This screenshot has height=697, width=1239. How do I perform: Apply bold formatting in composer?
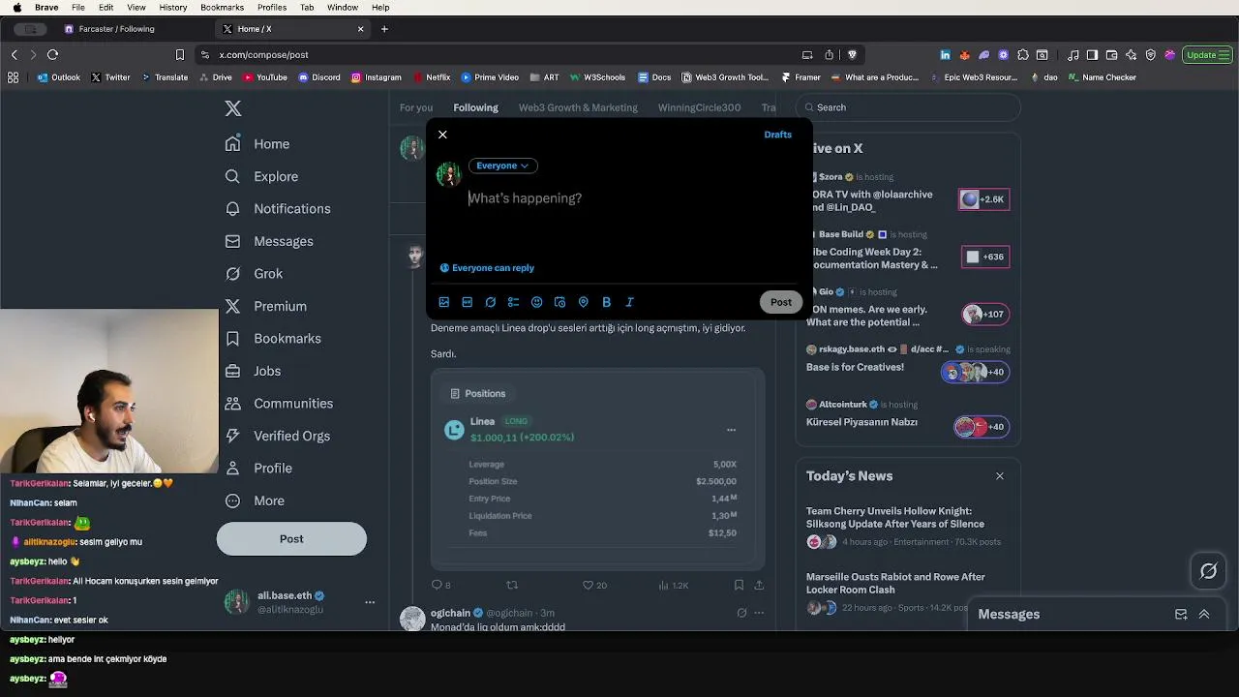pyautogui.click(x=607, y=302)
